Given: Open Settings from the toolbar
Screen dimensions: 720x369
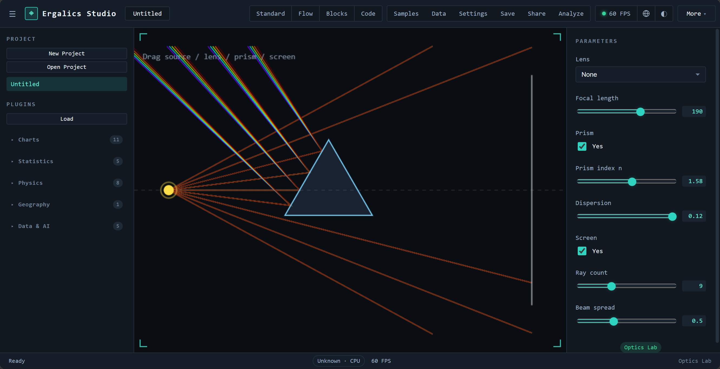Looking at the screenshot, I should (x=473, y=14).
